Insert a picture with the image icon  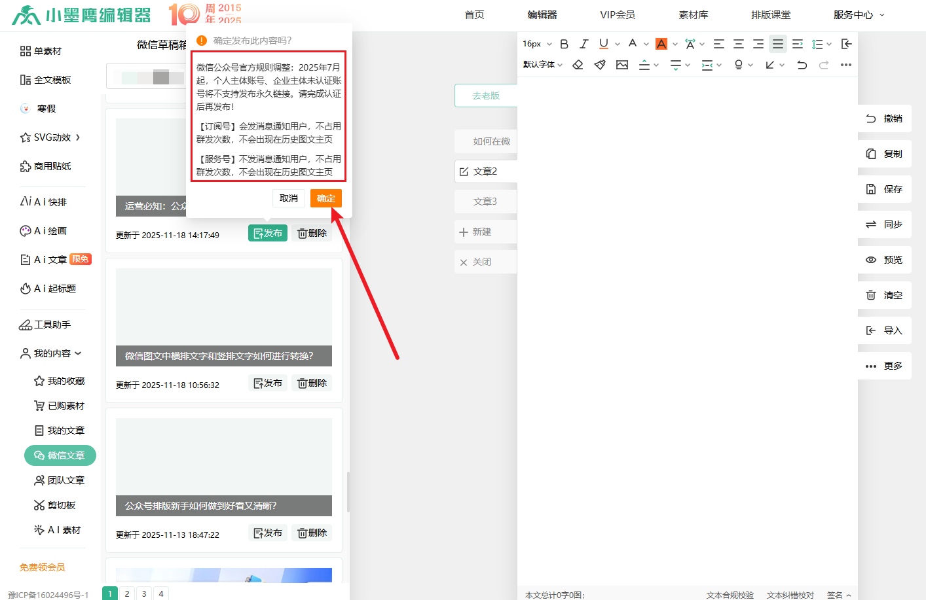point(622,65)
